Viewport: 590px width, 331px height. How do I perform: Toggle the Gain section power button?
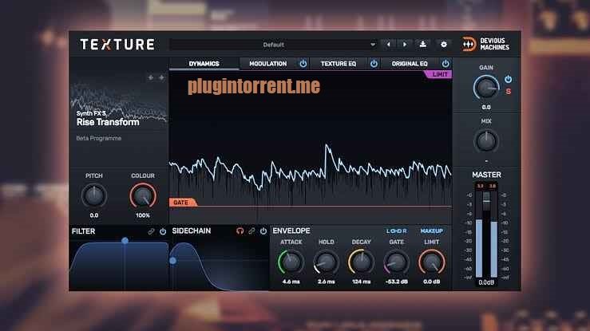click(x=508, y=79)
